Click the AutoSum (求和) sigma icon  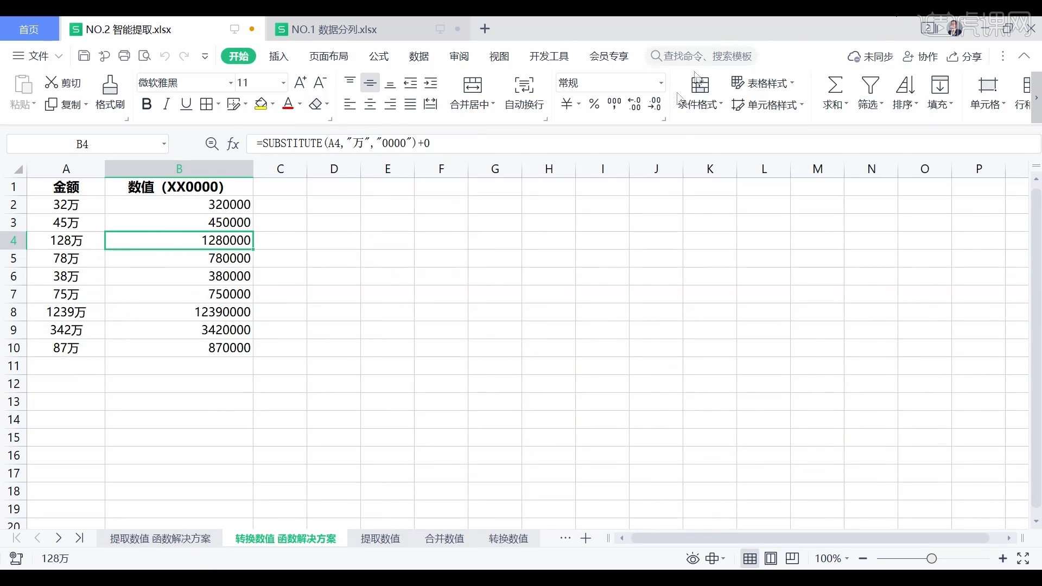[835, 85]
